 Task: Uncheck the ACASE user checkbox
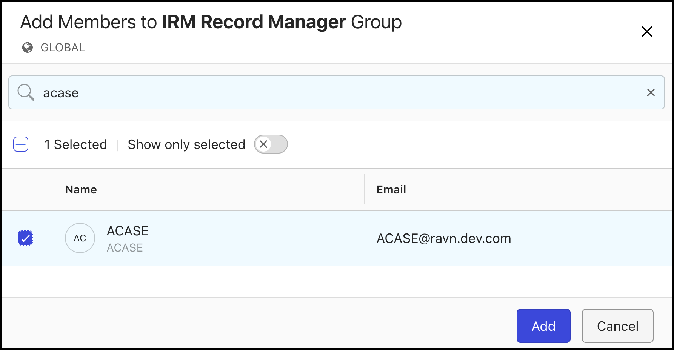pos(25,238)
